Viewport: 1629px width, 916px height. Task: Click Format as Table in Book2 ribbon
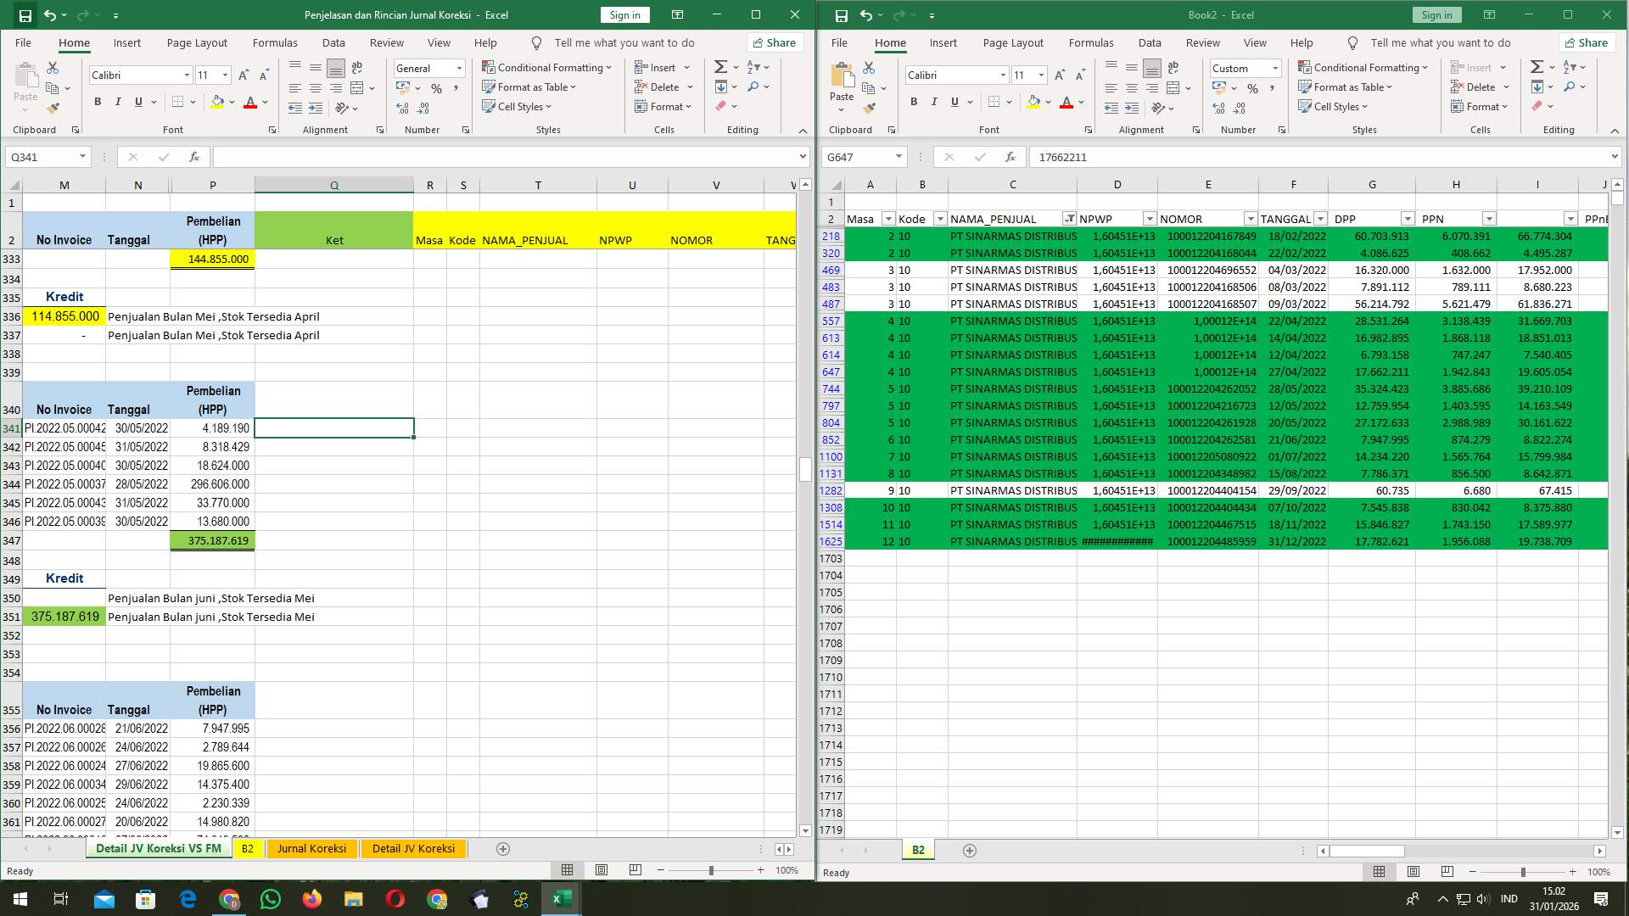(1350, 87)
